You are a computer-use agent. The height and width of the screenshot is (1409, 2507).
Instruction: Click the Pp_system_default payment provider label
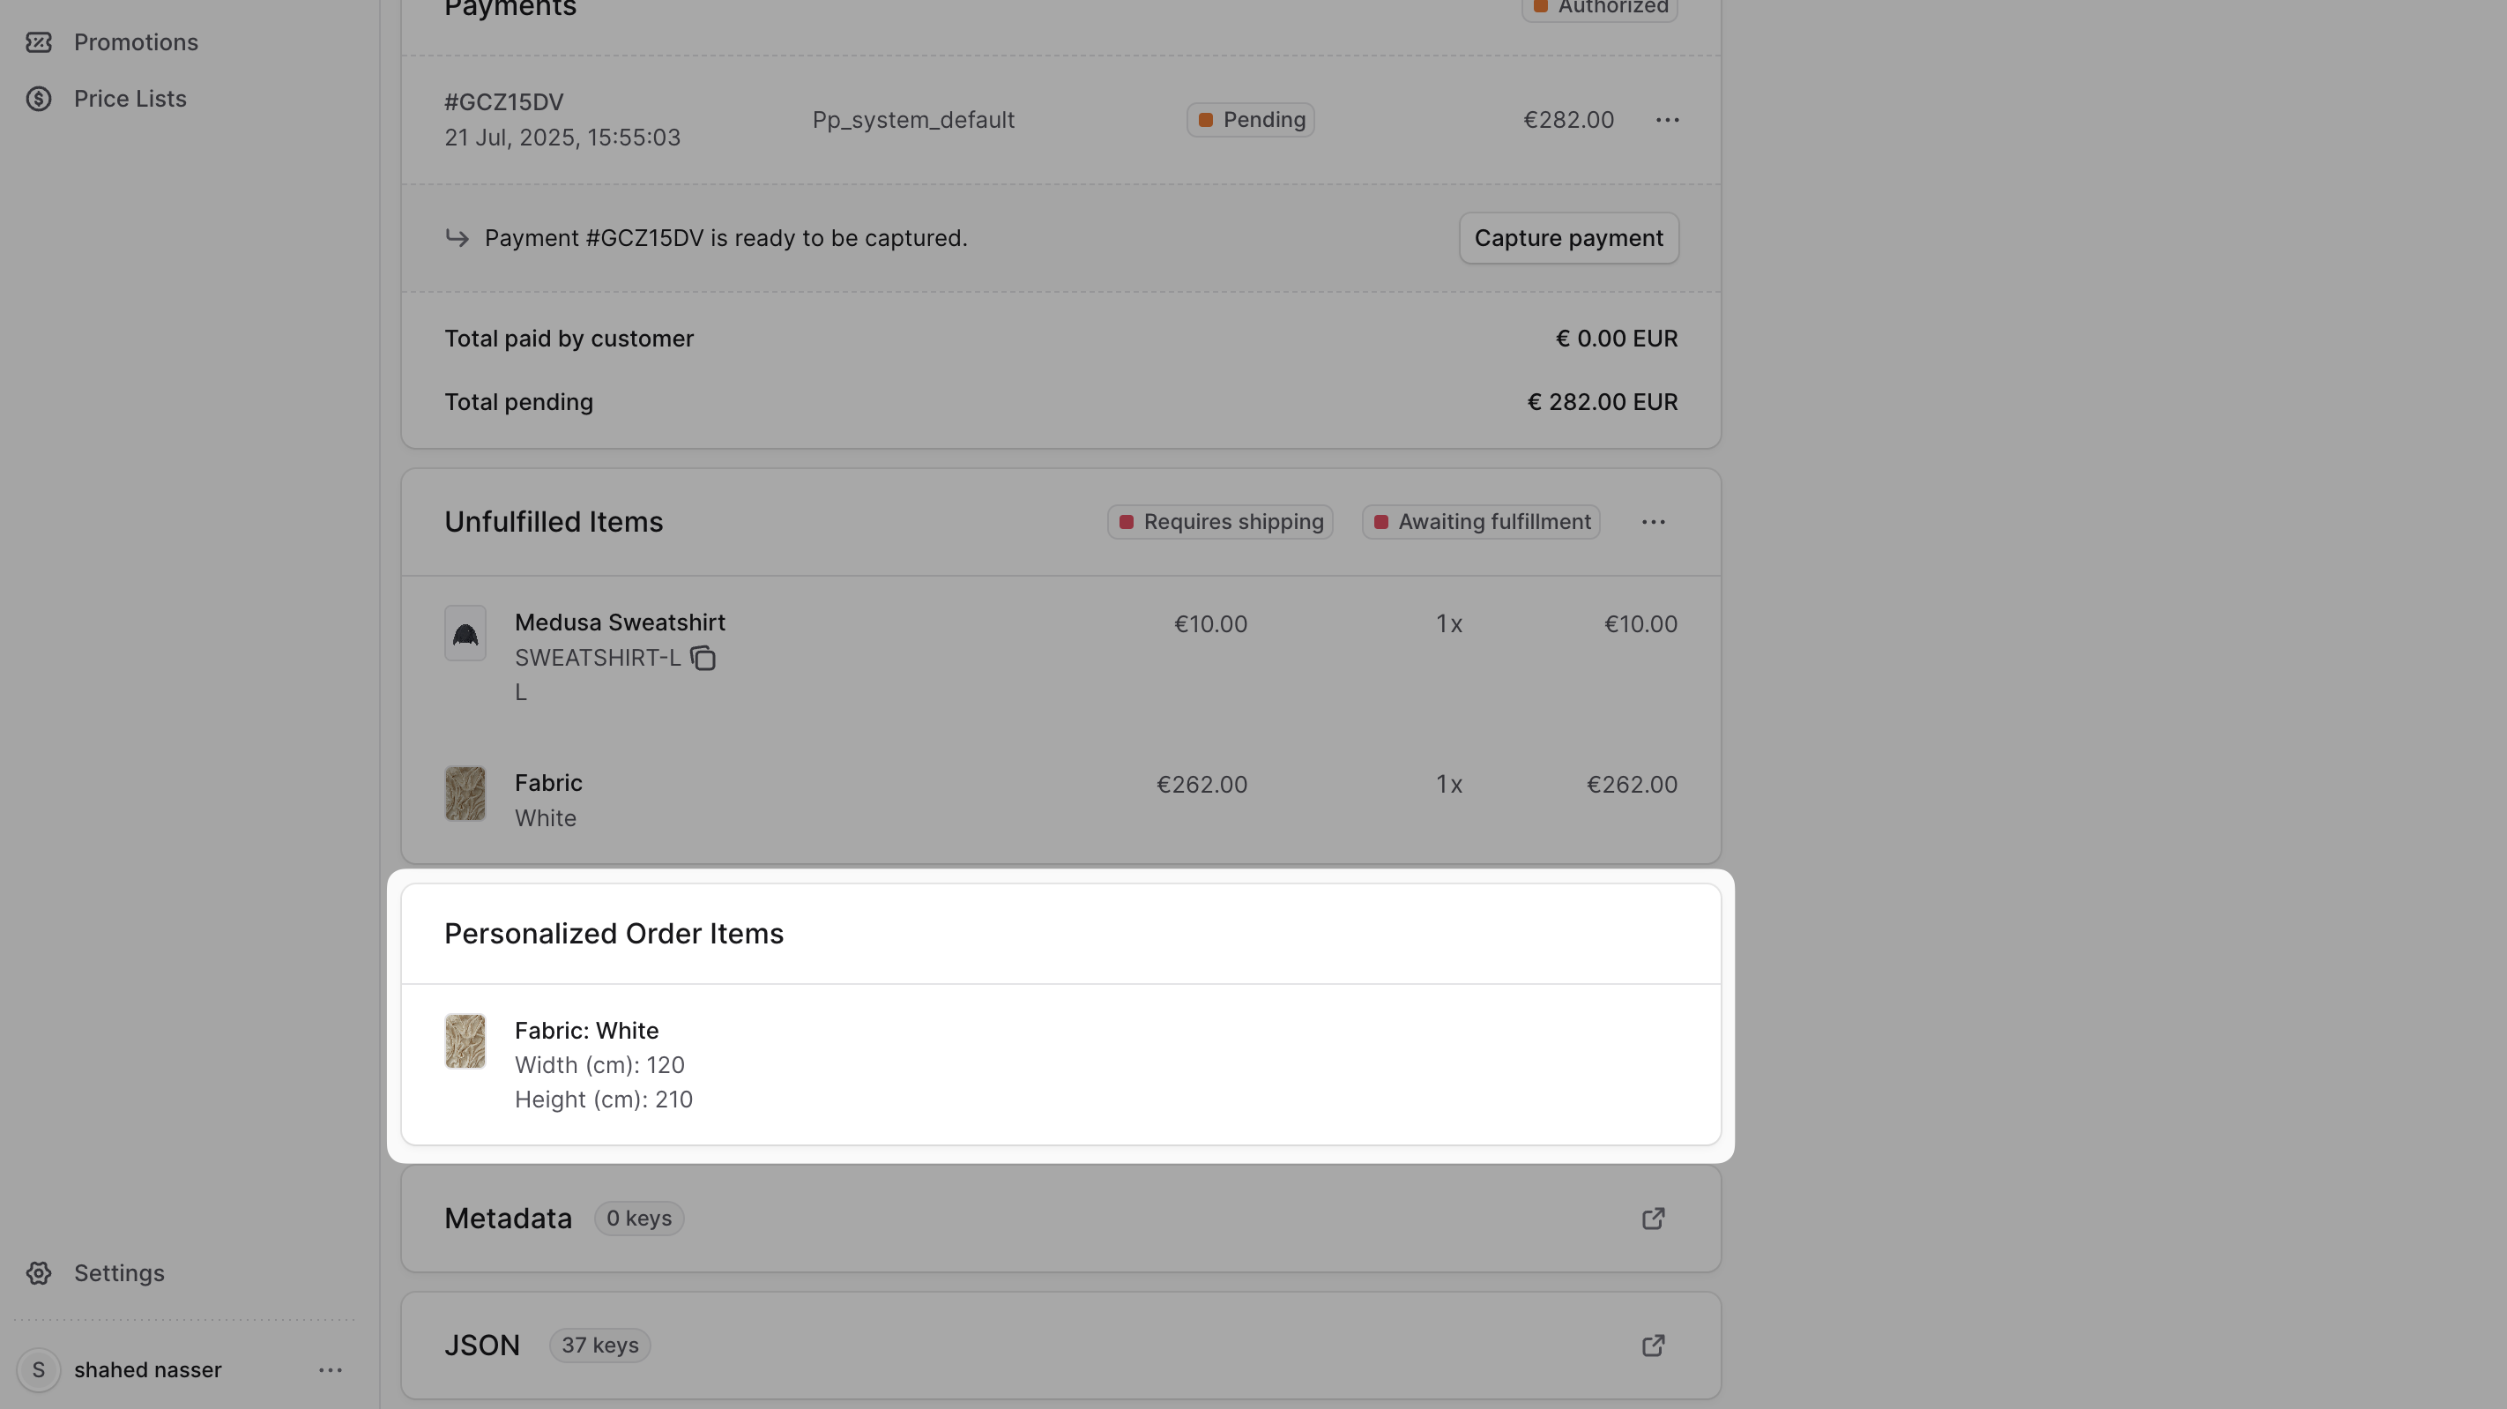pos(911,119)
